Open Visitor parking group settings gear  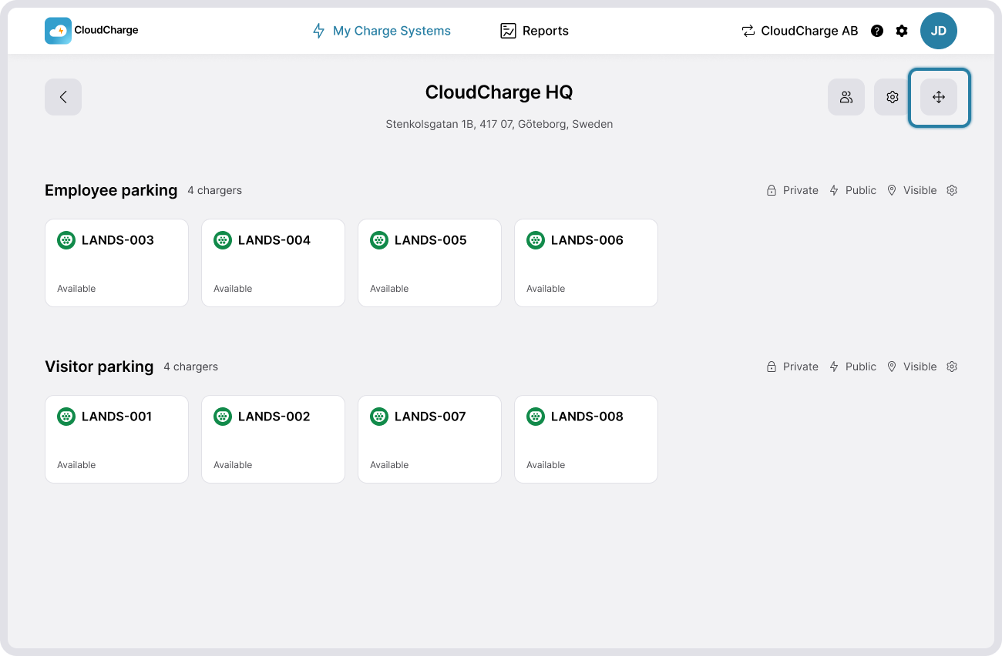[x=952, y=366]
